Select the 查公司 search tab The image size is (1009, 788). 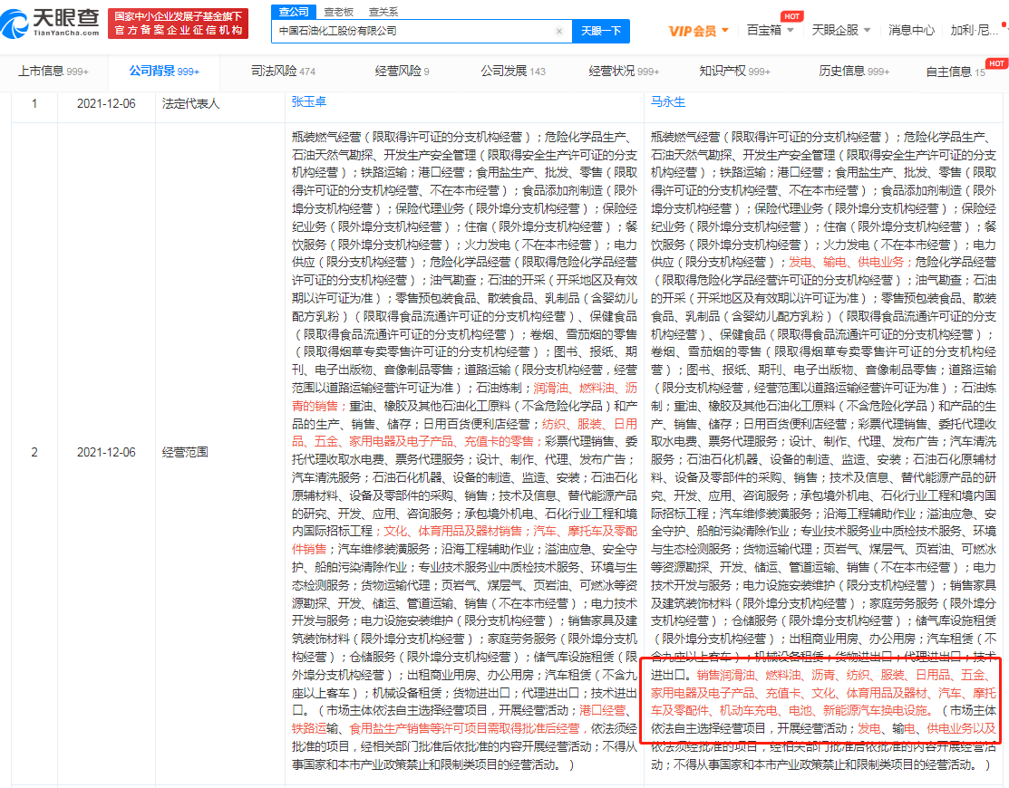pos(294,12)
